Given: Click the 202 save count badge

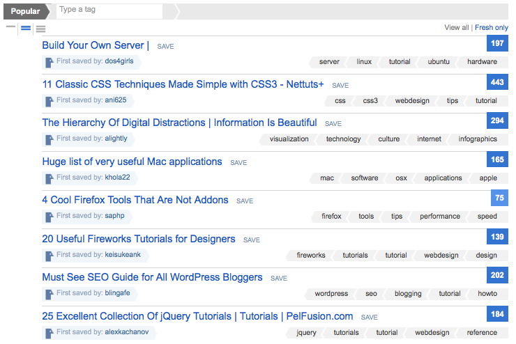Looking at the screenshot, I should point(497,275).
